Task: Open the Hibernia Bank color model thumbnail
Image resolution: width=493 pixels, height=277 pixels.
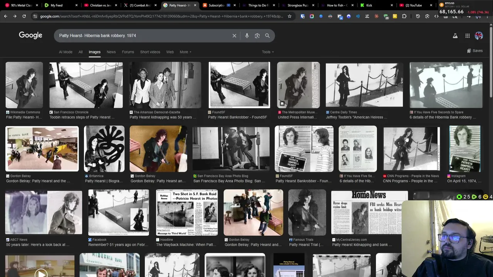Action: tap(42, 149)
